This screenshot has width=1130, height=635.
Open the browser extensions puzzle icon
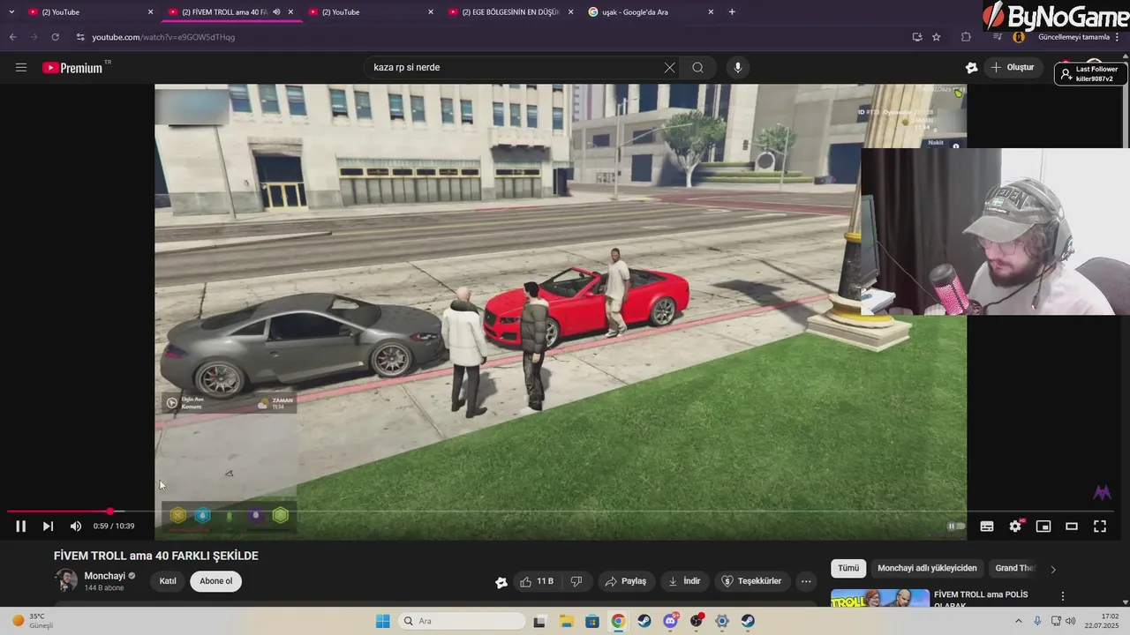[x=966, y=37]
